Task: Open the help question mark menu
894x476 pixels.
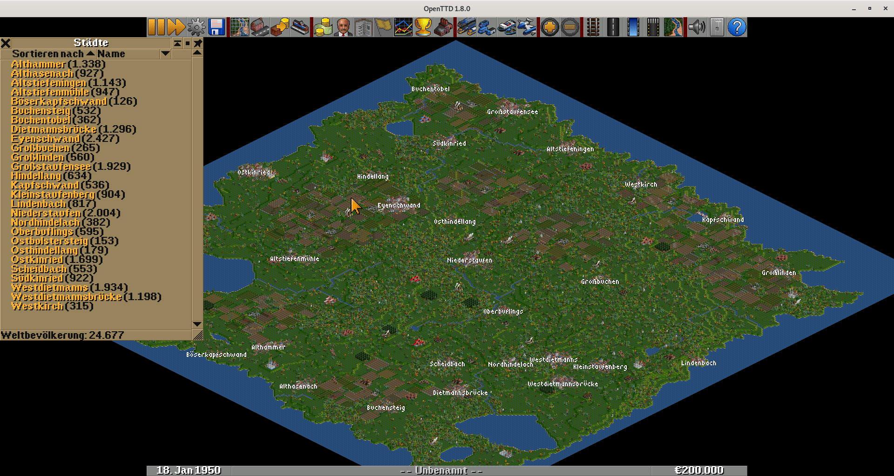Action: pos(737,27)
